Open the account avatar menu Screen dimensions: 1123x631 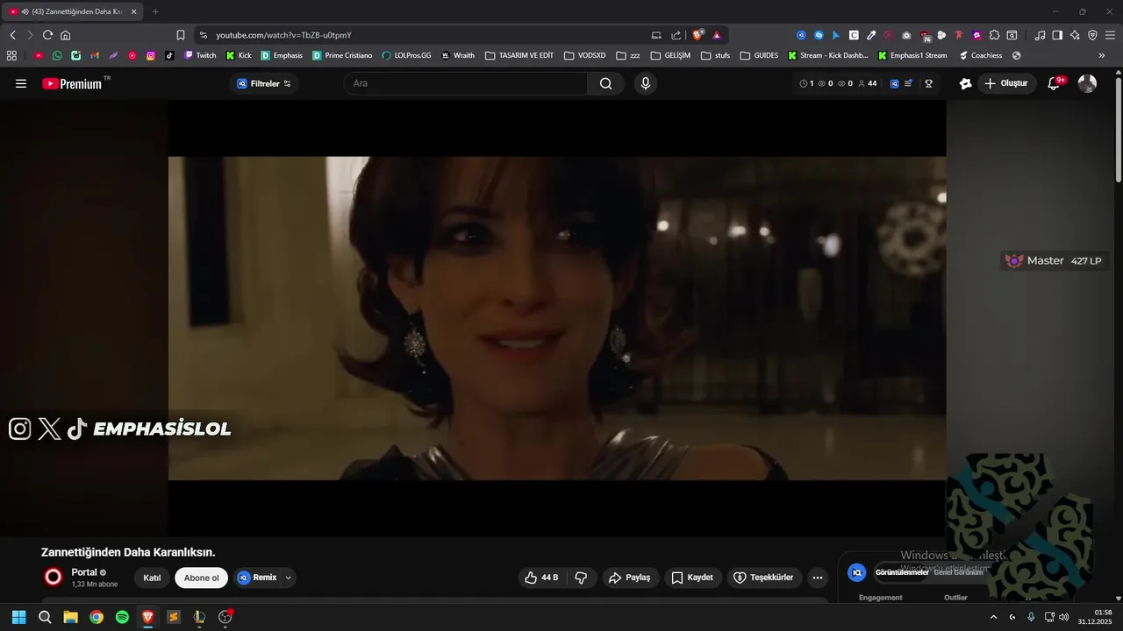(1087, 83)
